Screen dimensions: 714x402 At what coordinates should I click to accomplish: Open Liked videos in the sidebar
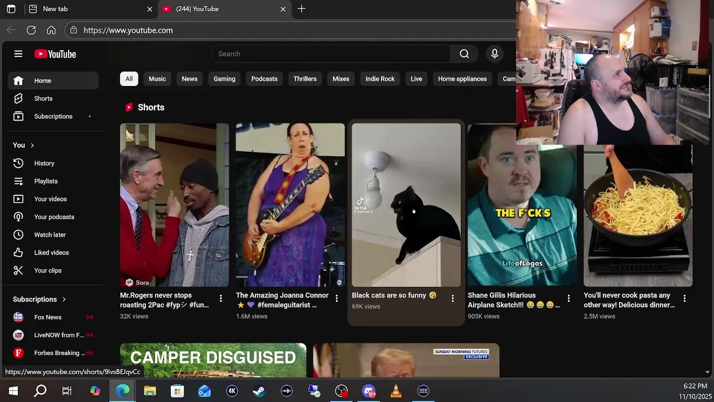pos(53,252)
